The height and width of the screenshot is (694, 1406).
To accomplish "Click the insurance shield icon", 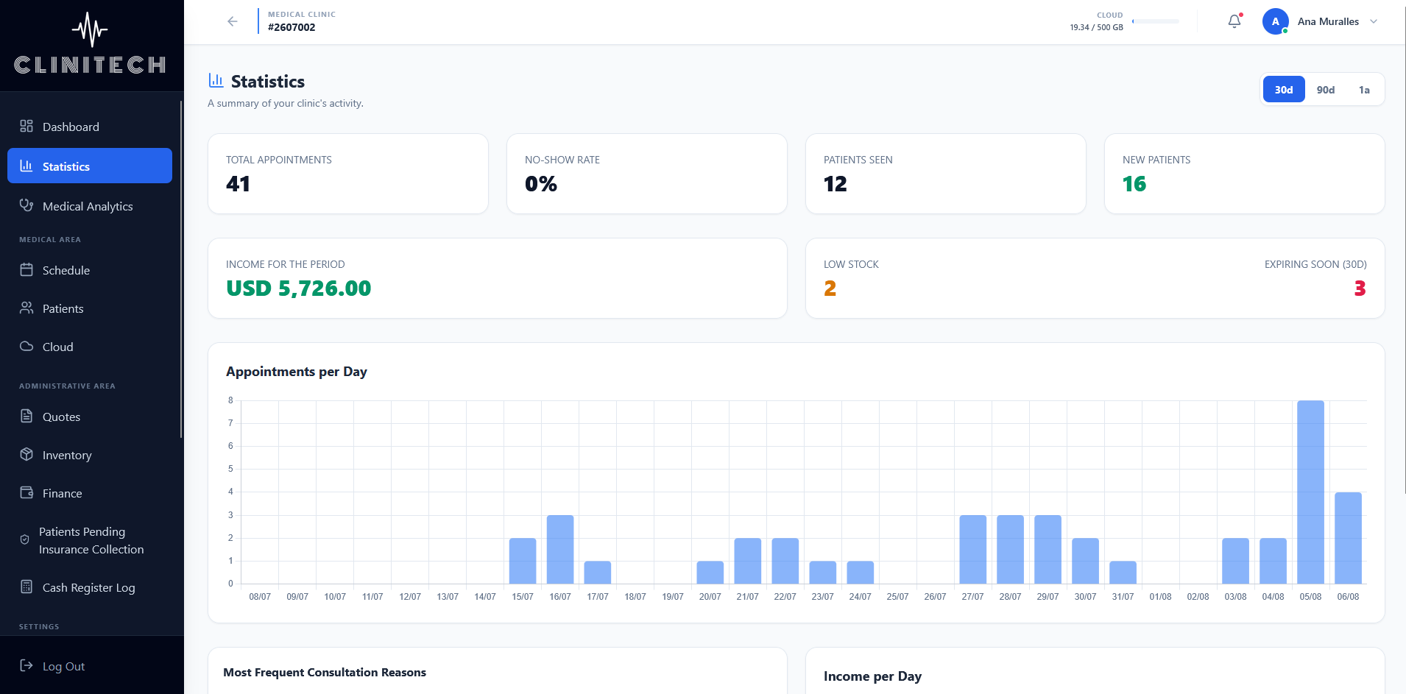I will (24, 539).
